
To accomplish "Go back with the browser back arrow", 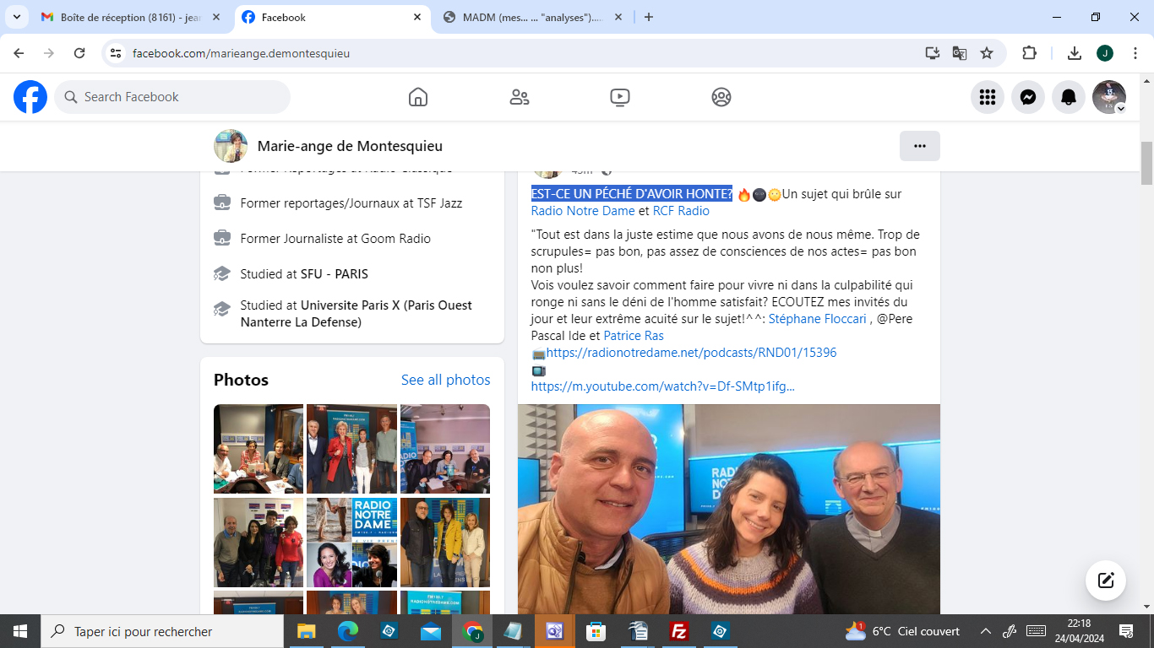I will (19, 53).
